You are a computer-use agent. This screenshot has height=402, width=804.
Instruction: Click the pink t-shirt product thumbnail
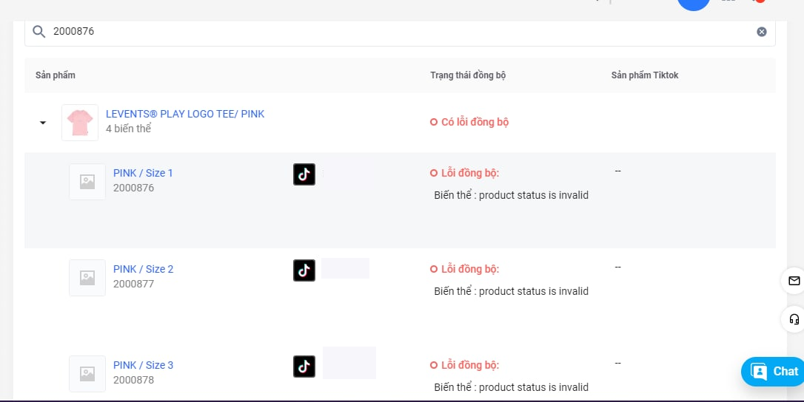80,122
